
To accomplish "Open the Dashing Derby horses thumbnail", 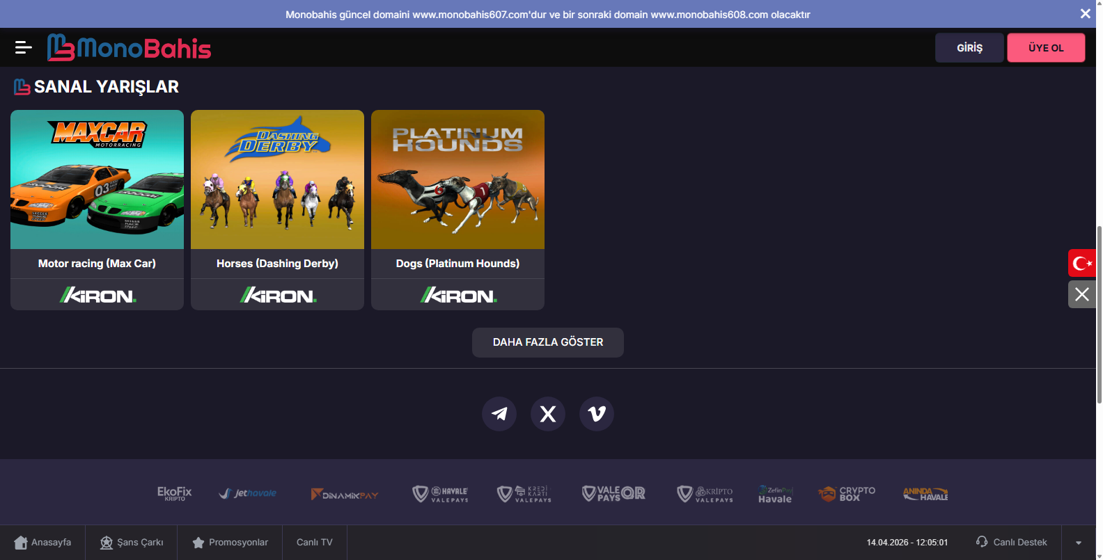I will click(277, 179).
